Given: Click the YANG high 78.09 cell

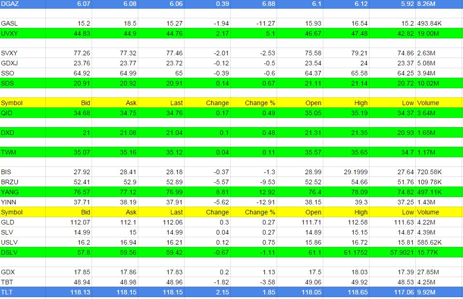Looking at the screenshot, I should (x=346, y=192).
